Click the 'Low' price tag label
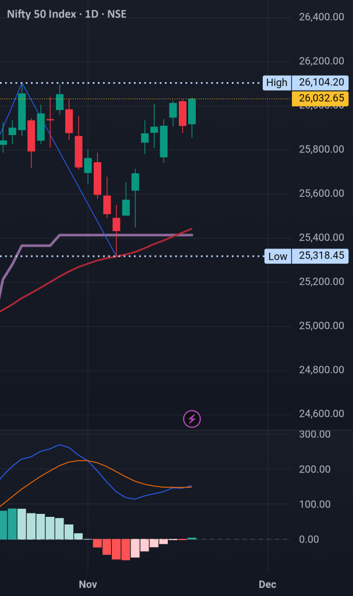Image resolution: width=353 pixels, height=596 pixels. click(x=277, y=256)
